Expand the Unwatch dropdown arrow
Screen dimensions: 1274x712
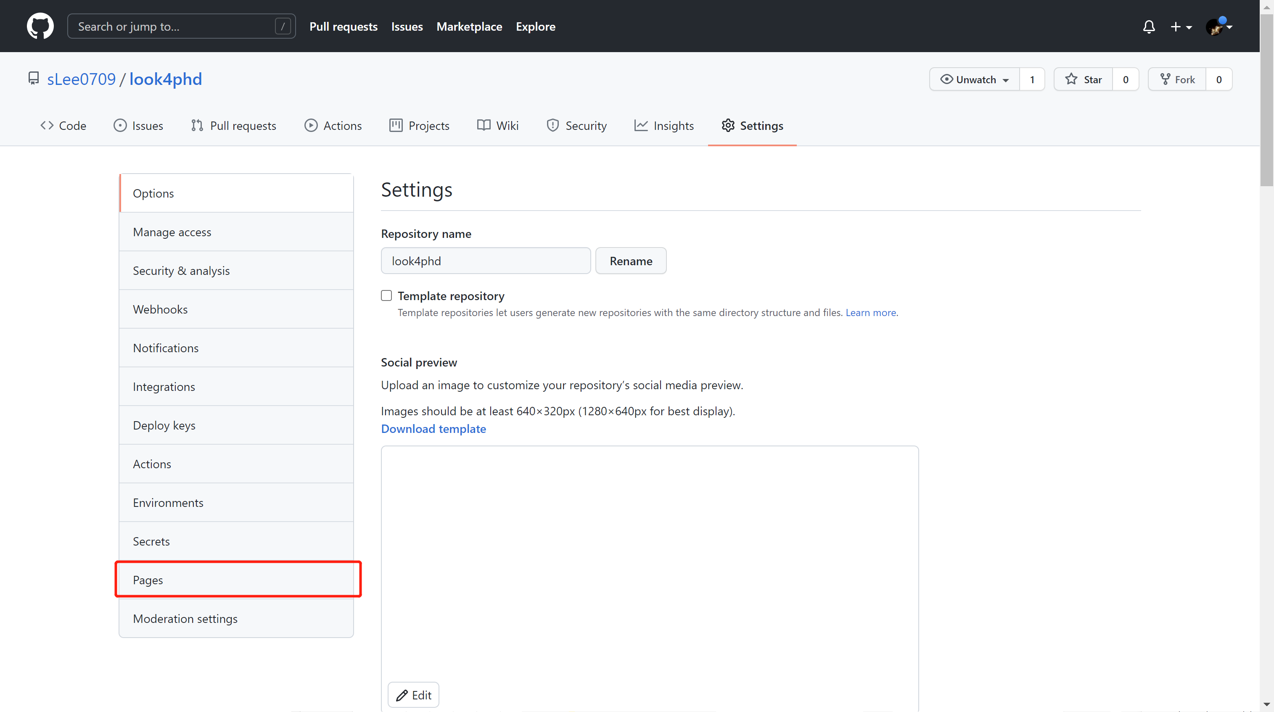tap(1006, 80)
